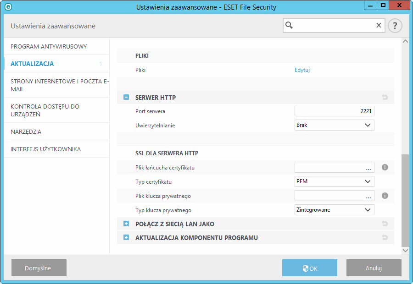Show info for Plik łańcucha certyfikatu
This screenshot has height=284, width=413.
(x=385, y=167)
